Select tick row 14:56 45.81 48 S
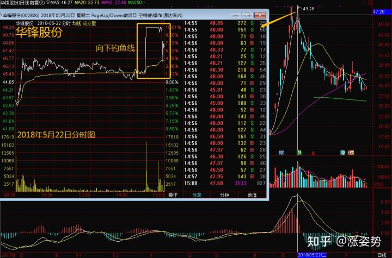 [225, 90]
